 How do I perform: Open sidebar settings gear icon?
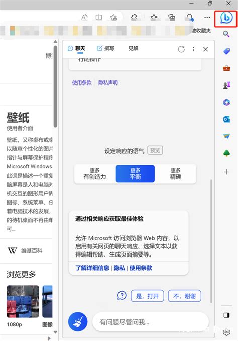[x=226, y=332]
